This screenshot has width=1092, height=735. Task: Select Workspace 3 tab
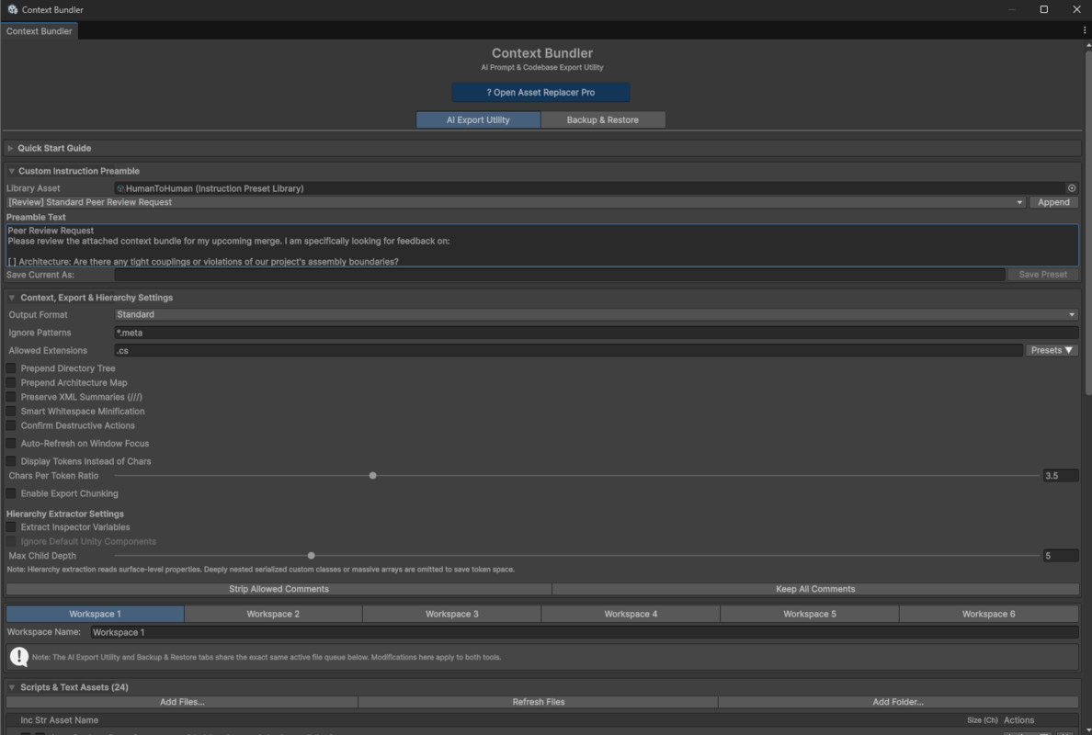click(x=452, y=614)
